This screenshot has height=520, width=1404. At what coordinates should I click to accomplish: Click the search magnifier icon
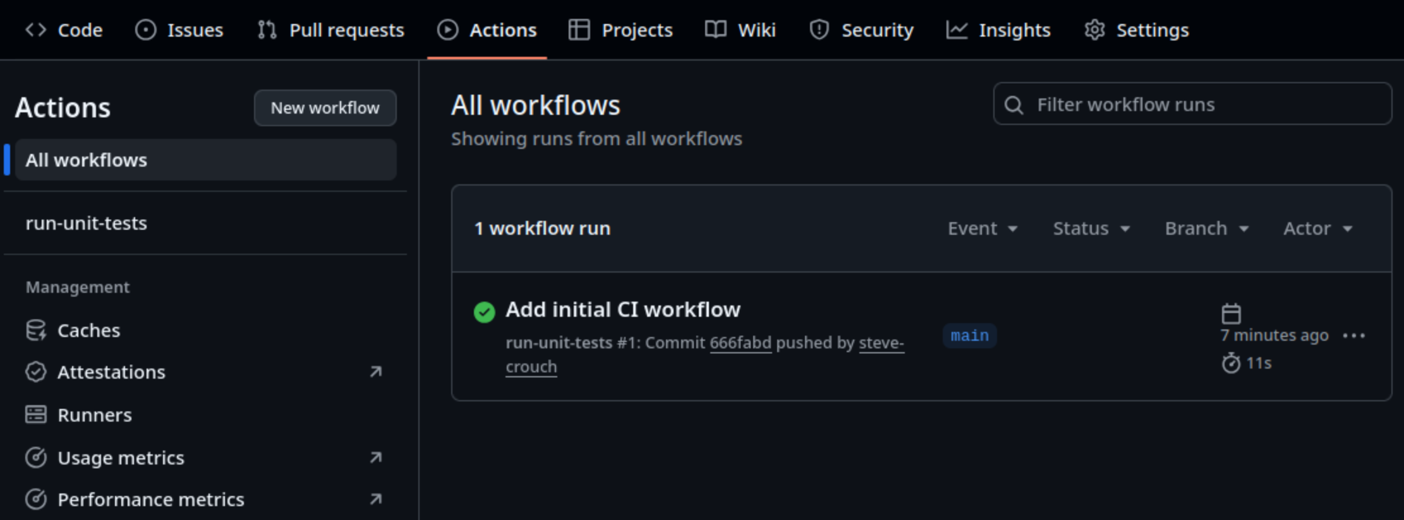point(1014,105)
